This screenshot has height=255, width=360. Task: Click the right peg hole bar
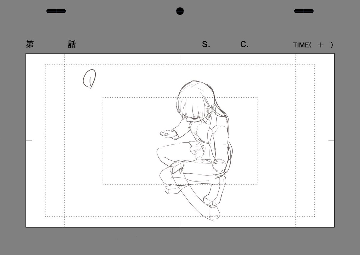coord(304,11)
